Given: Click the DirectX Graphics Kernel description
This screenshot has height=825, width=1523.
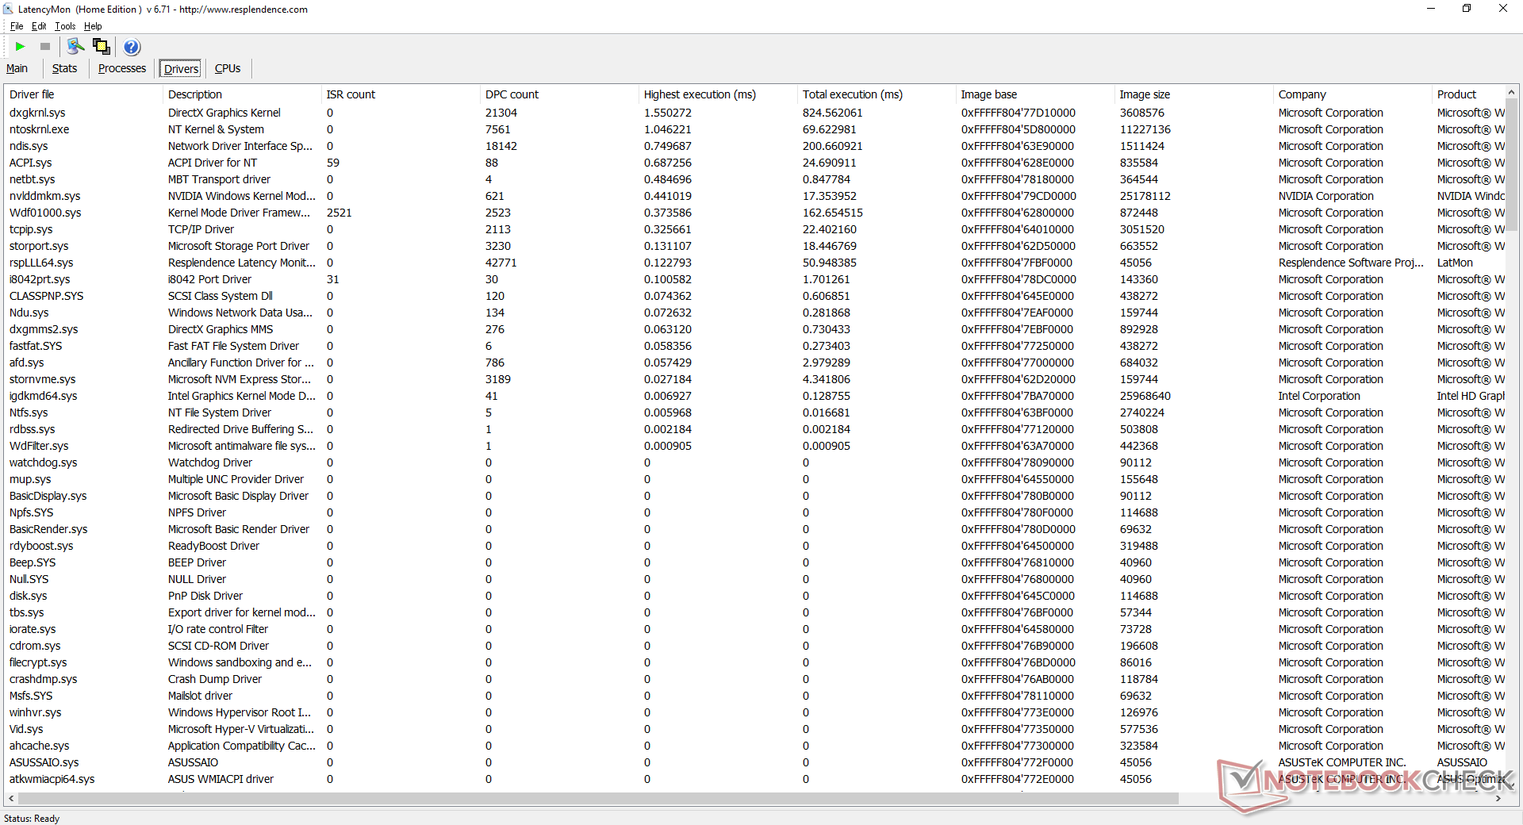Looking at the screenshot, I should [x=224, y=113].
